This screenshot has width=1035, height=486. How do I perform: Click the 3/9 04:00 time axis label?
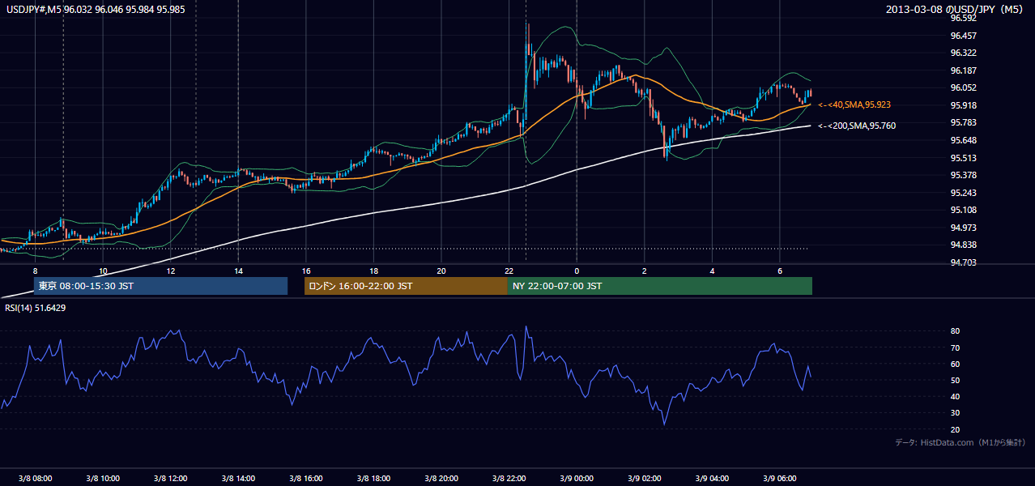712,478
